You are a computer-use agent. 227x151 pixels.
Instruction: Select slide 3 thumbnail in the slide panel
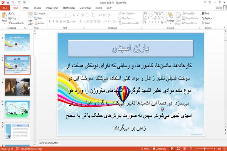[x=17, y=87]
